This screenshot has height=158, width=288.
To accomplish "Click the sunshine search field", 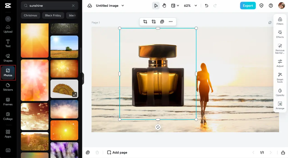I will point(49,6).
